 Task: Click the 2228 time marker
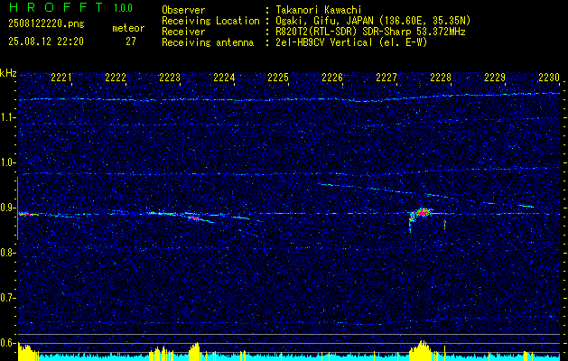[441, 78]
